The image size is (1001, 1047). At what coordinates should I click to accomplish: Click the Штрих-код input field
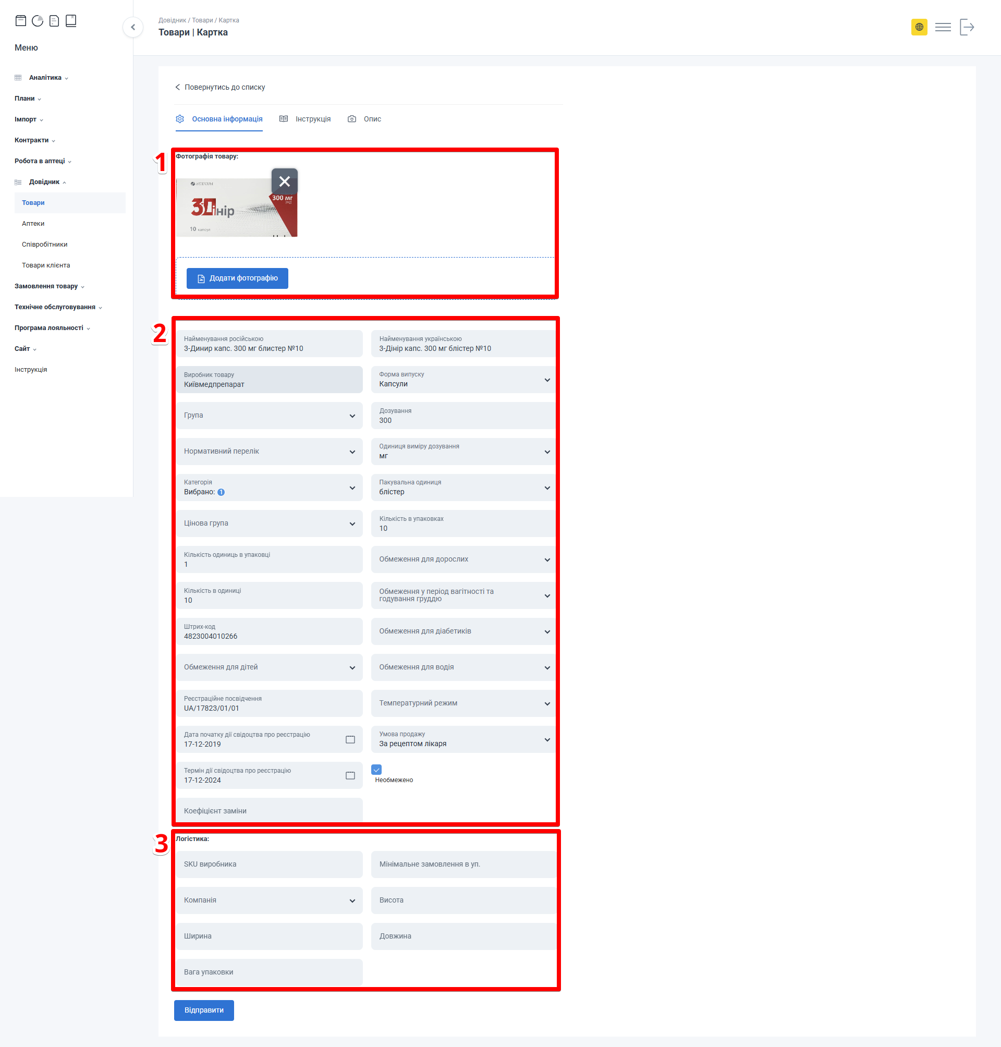point(269,632)
